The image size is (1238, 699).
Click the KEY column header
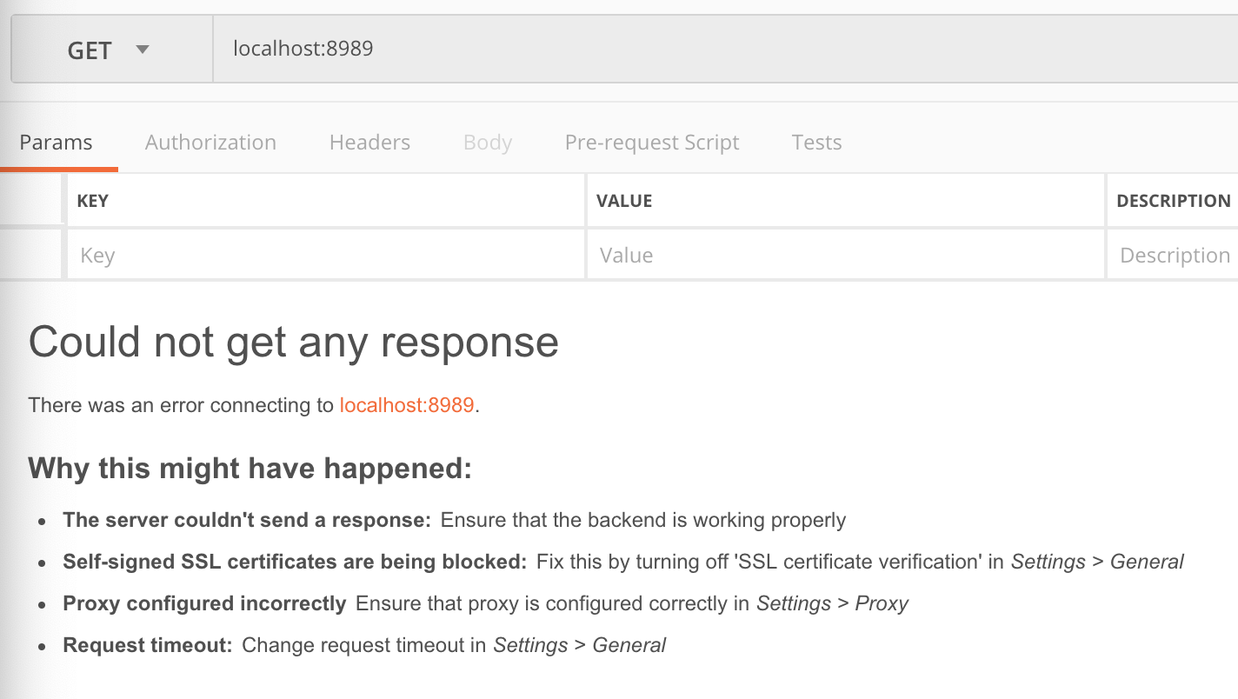[92, 200]
